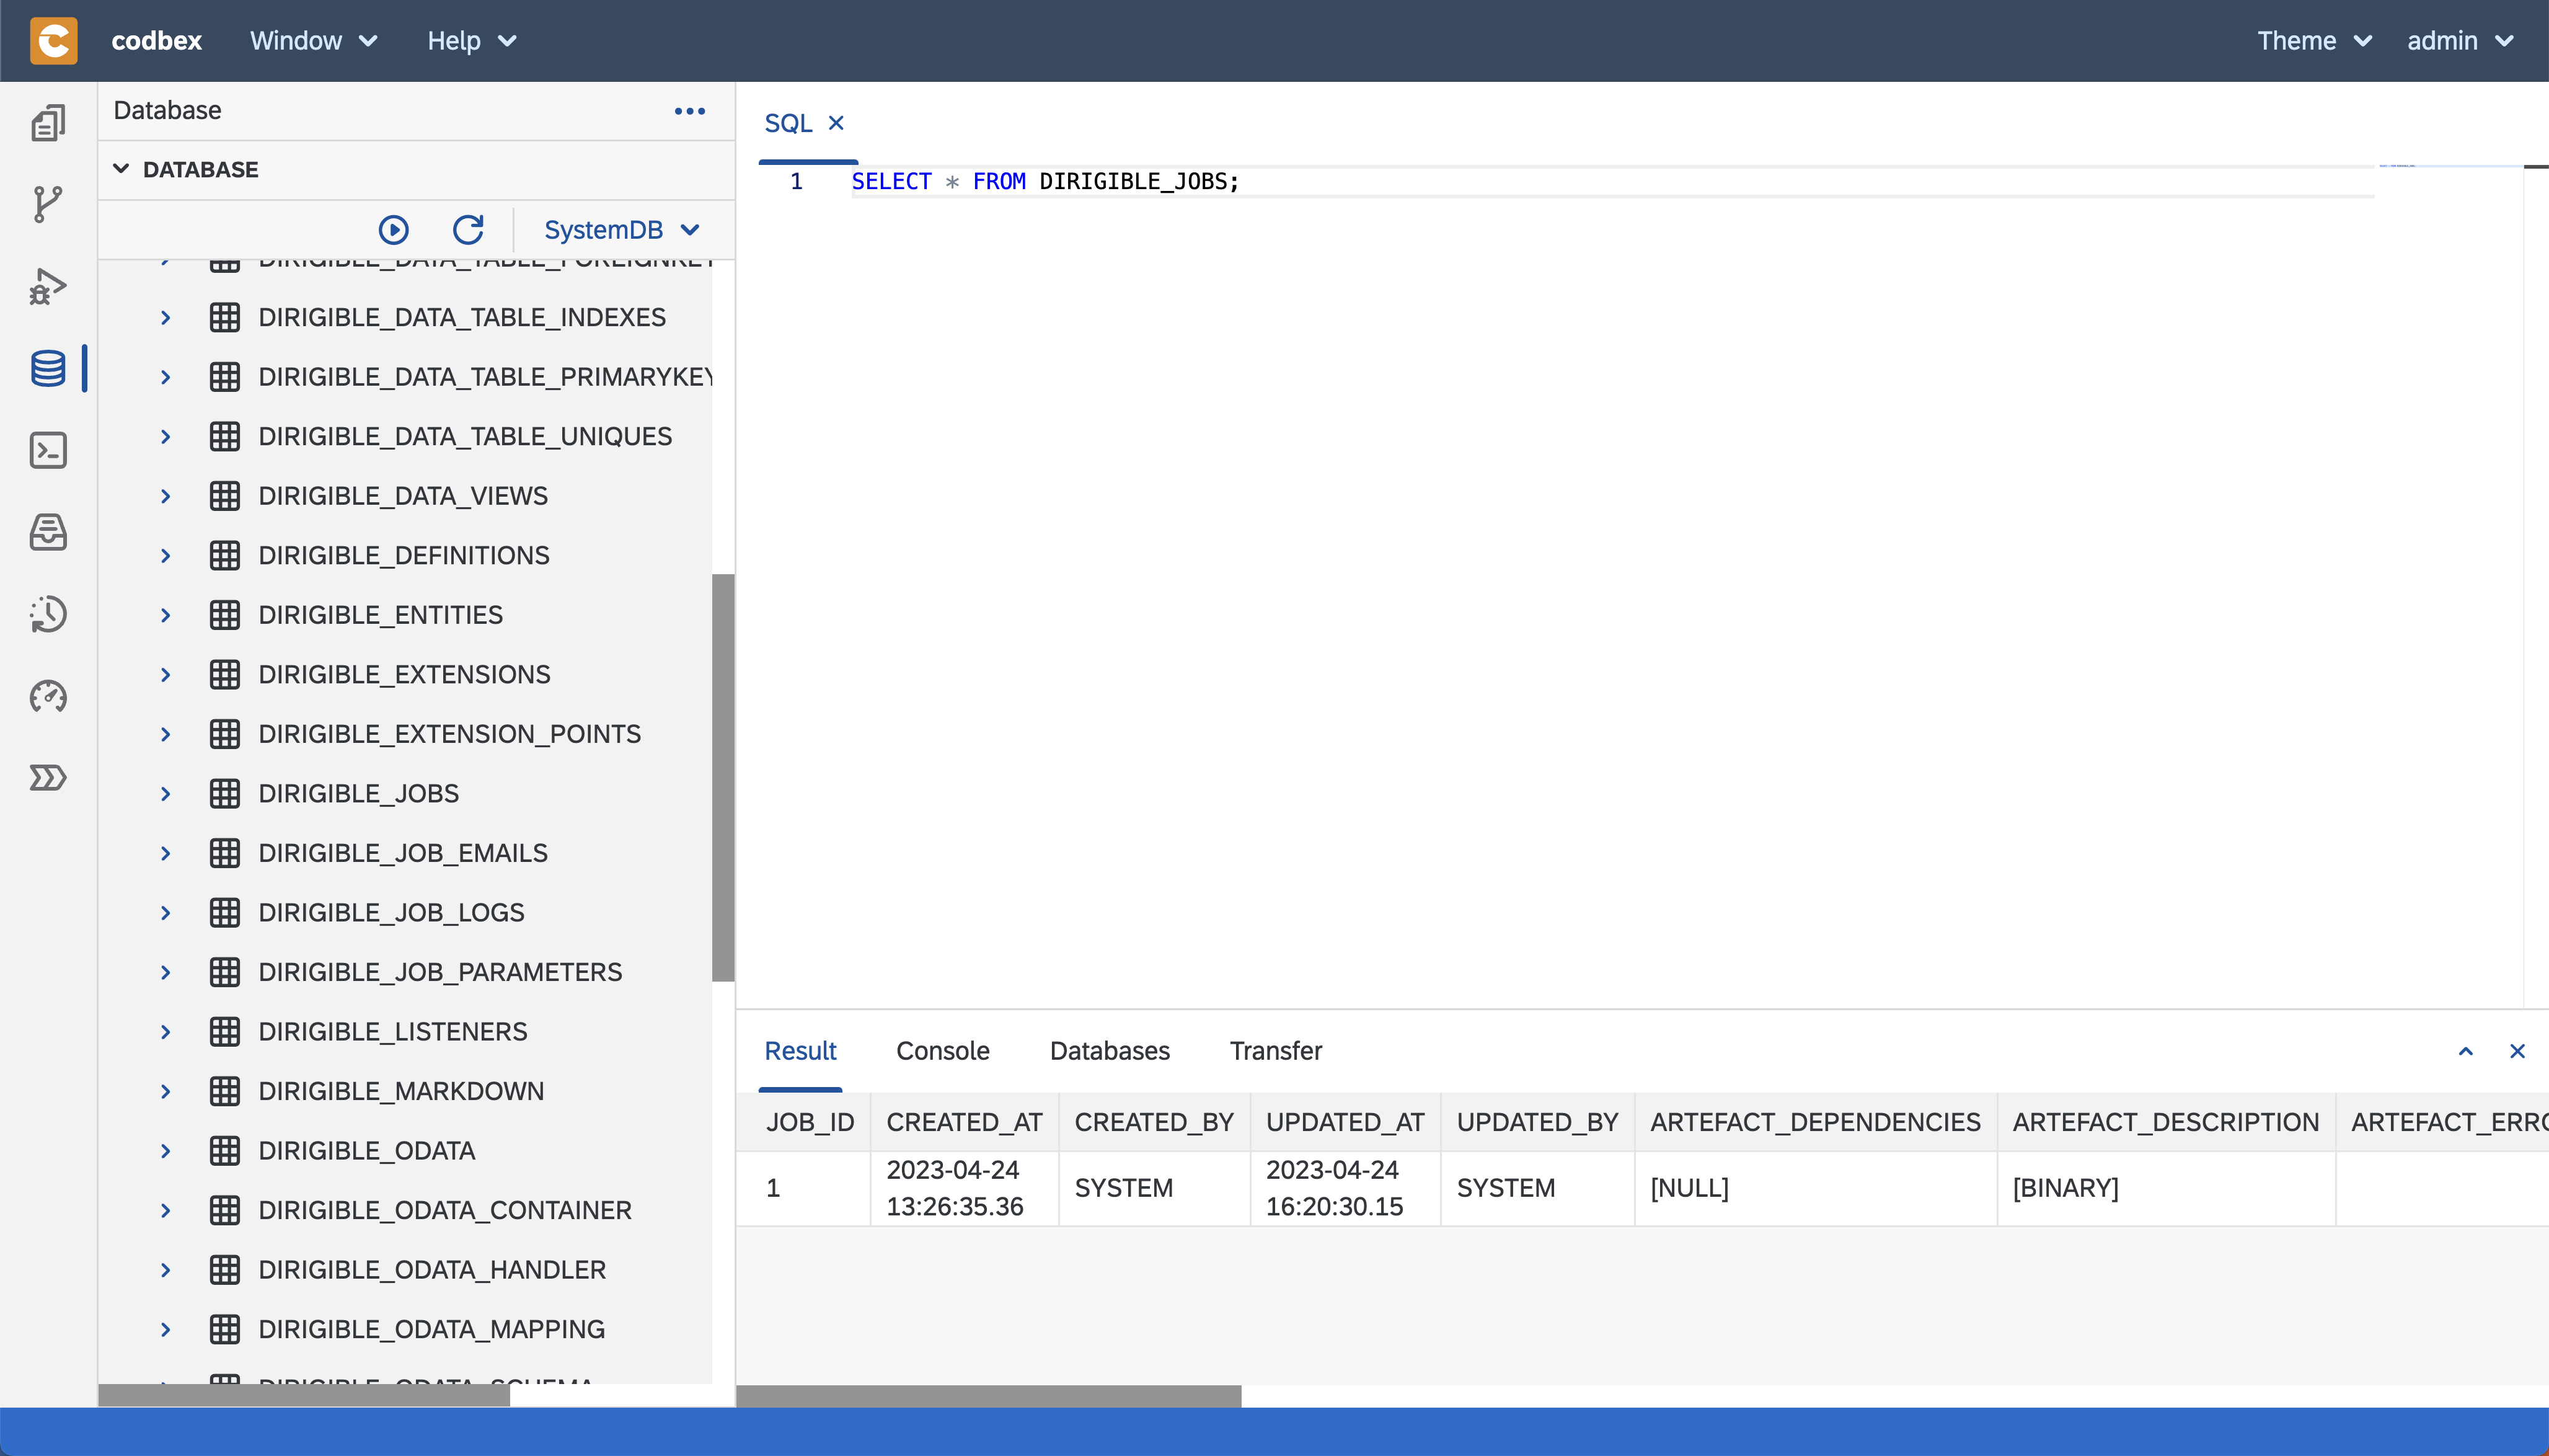2549x1456 pixels.
Task: Expand the DIRIGIBLE_DATA_TABLE_INDEXES node
Action: click(166, 318)
